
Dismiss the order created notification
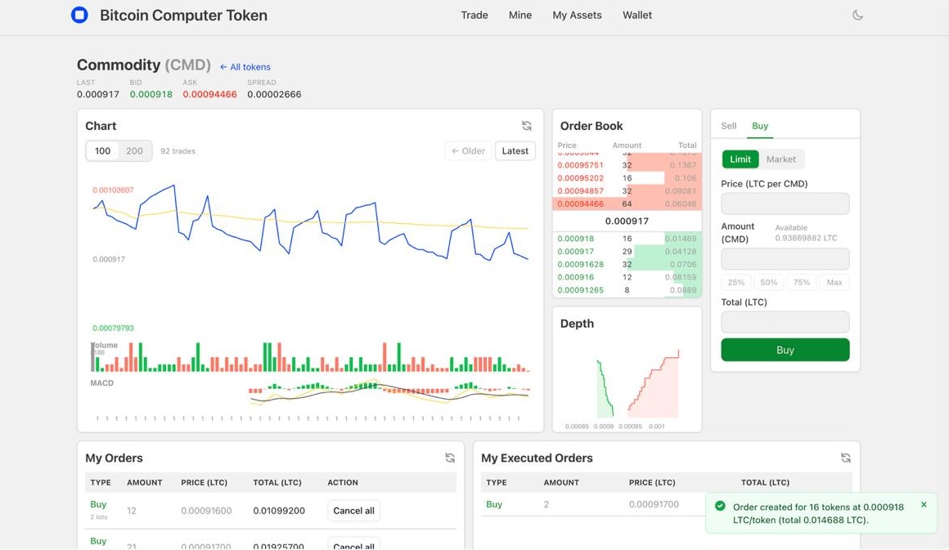pyautogui.click(x=924, y=505)
